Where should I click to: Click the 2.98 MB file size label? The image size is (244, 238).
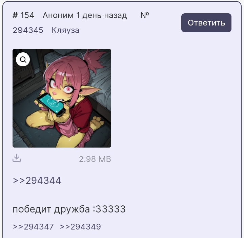click(95, 159)
